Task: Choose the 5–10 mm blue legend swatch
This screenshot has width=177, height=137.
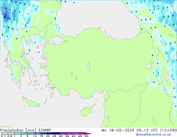Action: 30,133
